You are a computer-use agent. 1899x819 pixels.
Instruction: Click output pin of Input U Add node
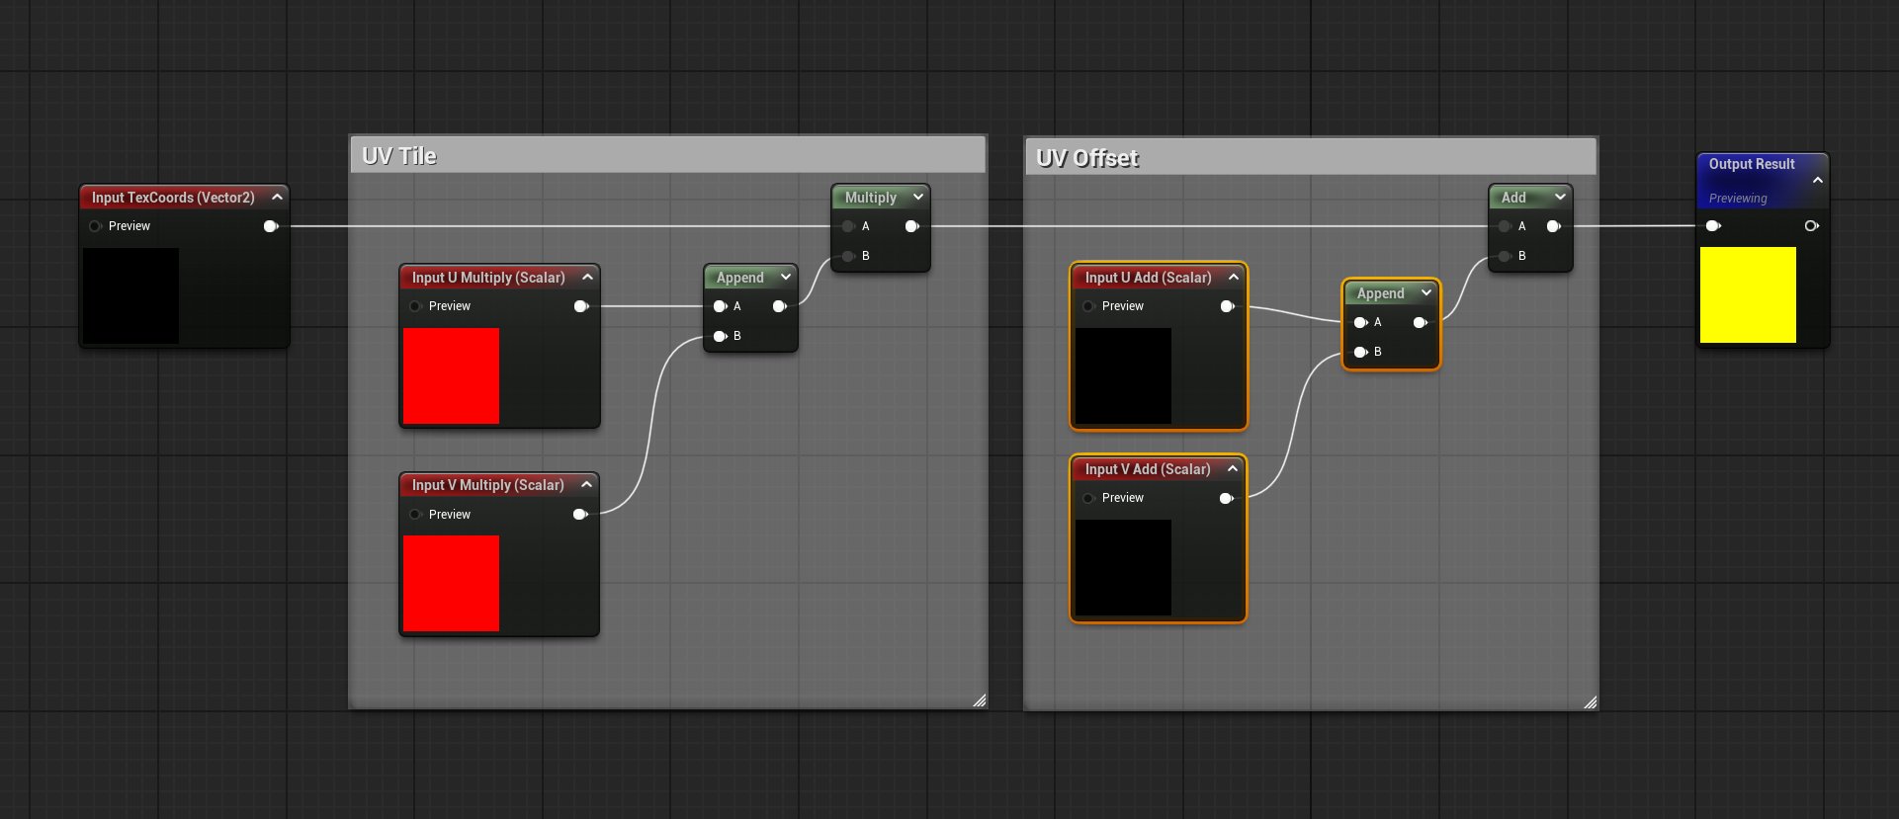(1228, 306)
